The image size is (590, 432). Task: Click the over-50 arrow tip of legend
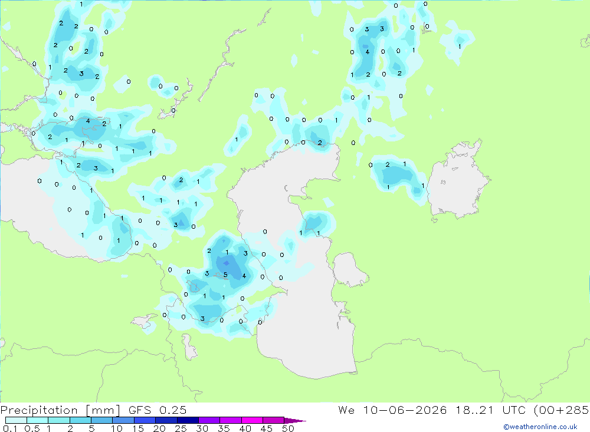click(295, 421)
